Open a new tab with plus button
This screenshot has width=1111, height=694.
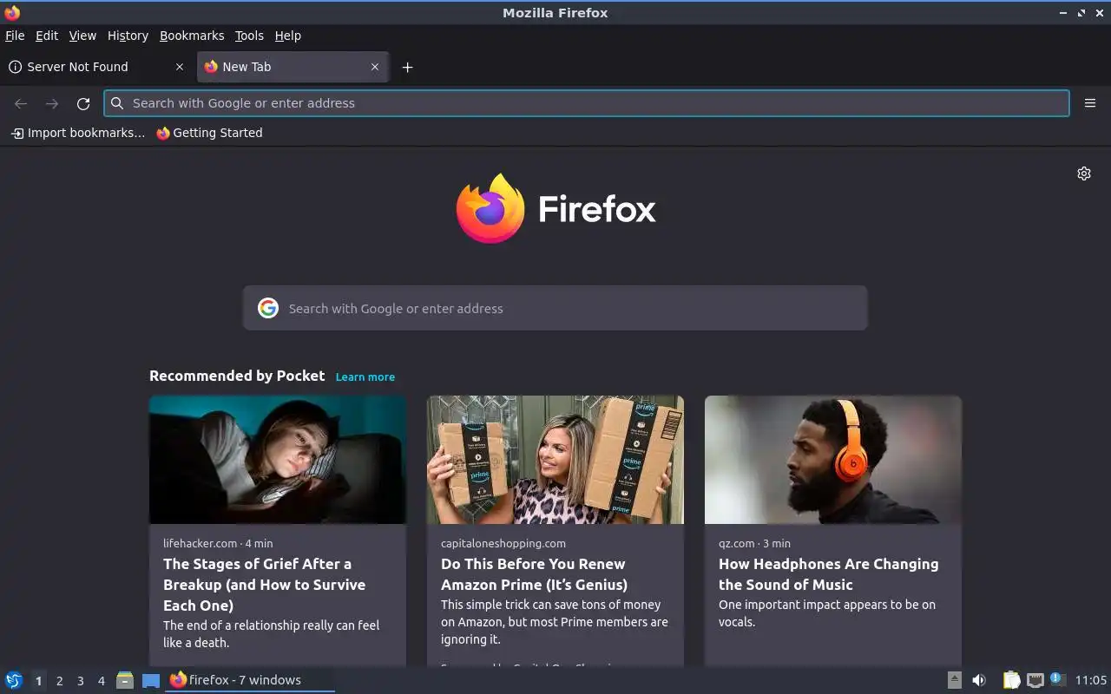tap(407, 67)
